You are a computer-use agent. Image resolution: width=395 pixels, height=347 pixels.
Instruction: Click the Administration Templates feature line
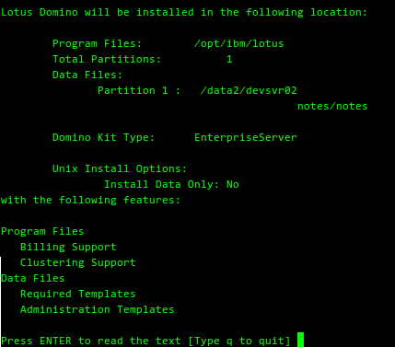point(98,309)
